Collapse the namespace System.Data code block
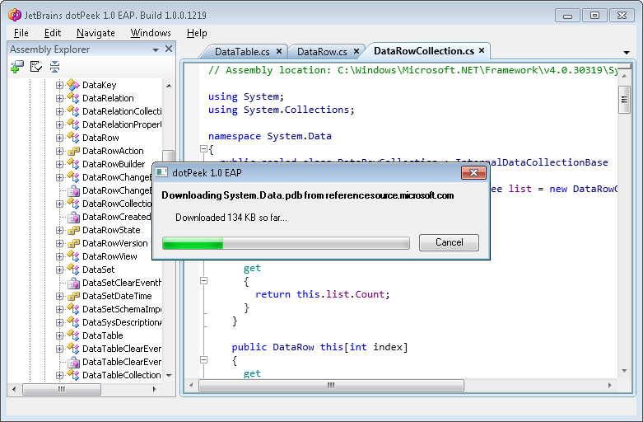 (x=204, y=149)
